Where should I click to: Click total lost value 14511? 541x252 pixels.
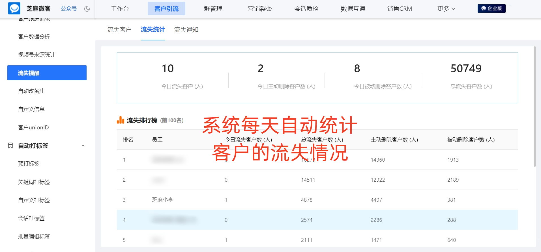click(x=308, y=180)
